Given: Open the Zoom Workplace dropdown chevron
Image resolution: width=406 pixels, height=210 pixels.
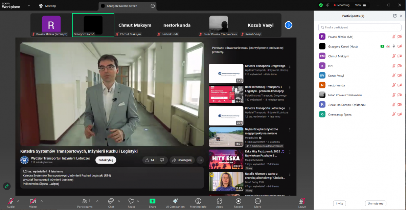Looking at the screenshot, I should [28, 5].
